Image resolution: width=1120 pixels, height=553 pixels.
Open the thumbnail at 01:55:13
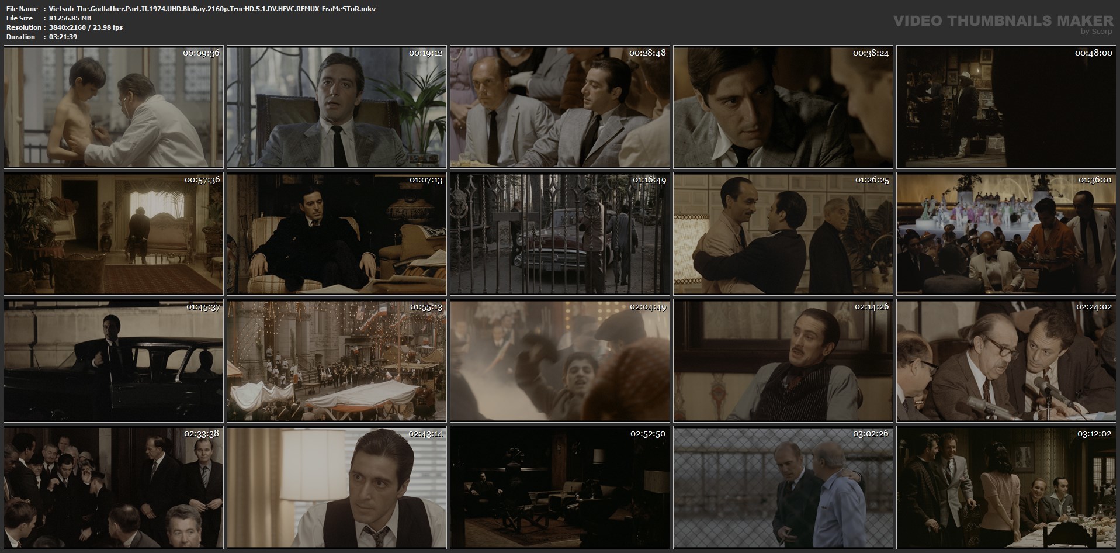[x=337, y=361]
